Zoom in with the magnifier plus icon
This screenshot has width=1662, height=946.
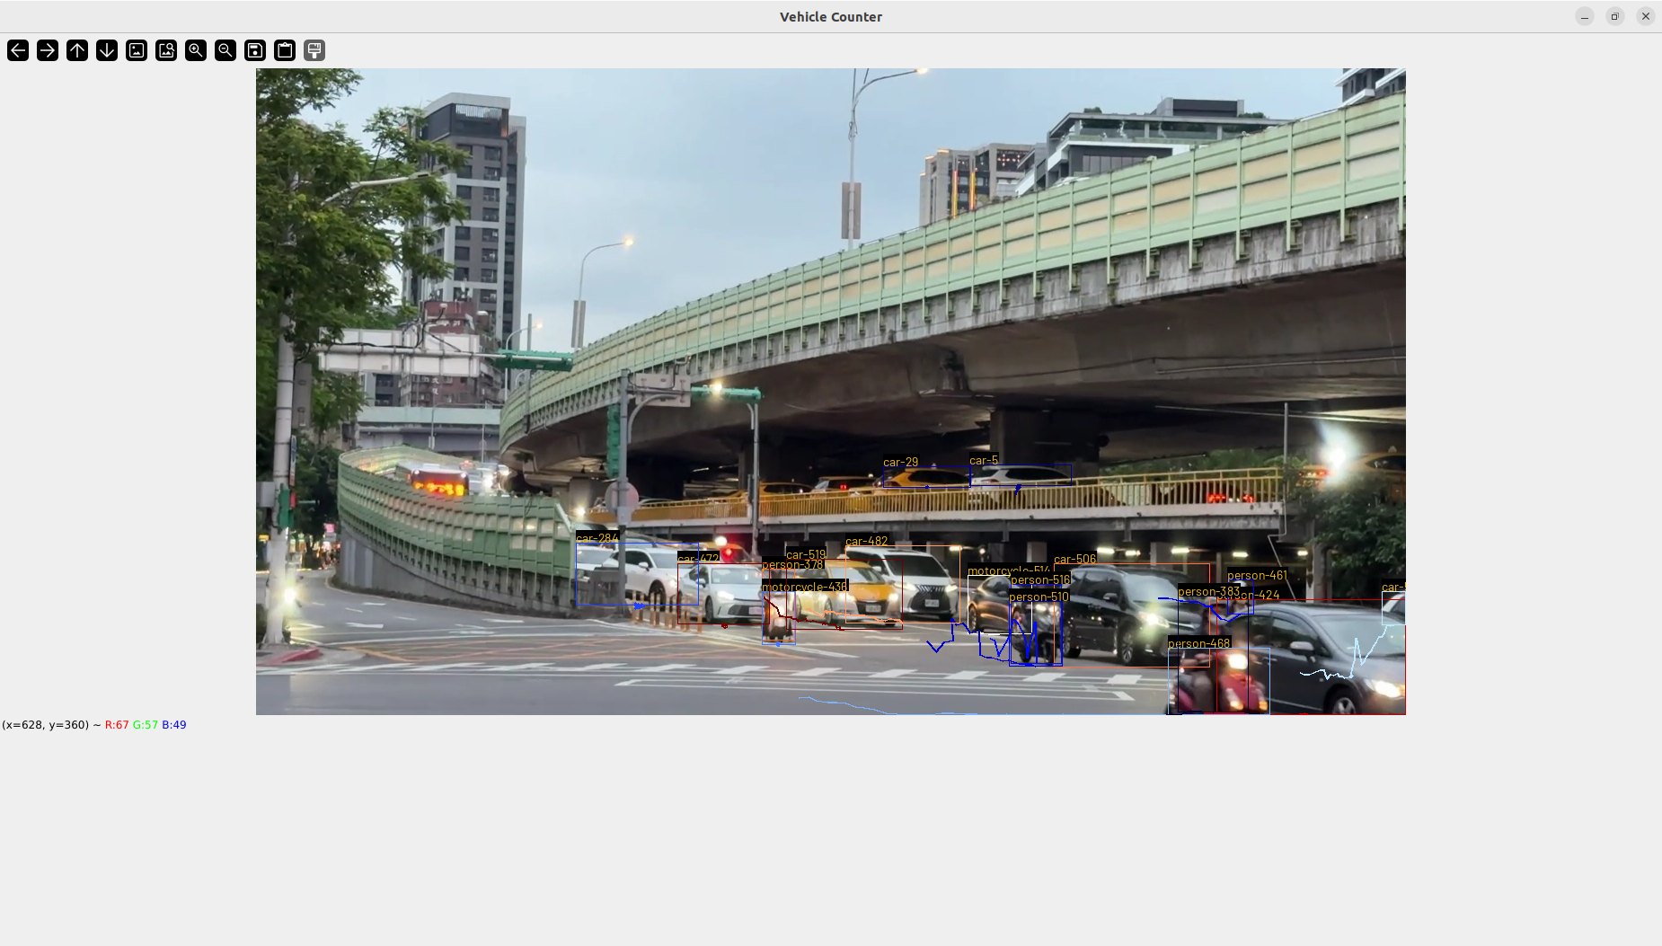[x=196, y=50]
